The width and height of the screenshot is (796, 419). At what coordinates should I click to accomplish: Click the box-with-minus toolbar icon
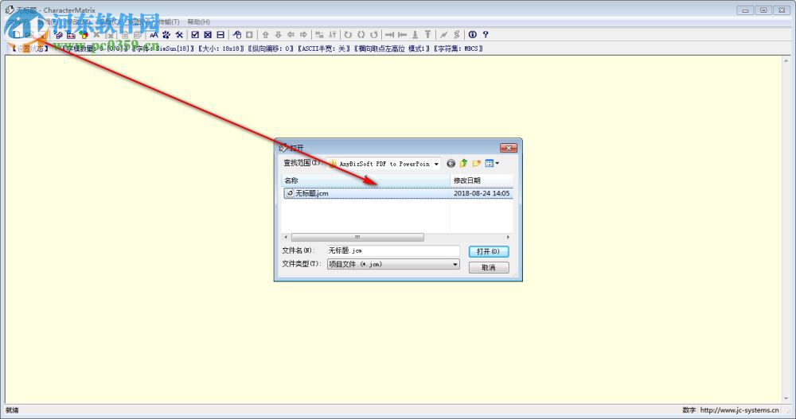point(220,34)
